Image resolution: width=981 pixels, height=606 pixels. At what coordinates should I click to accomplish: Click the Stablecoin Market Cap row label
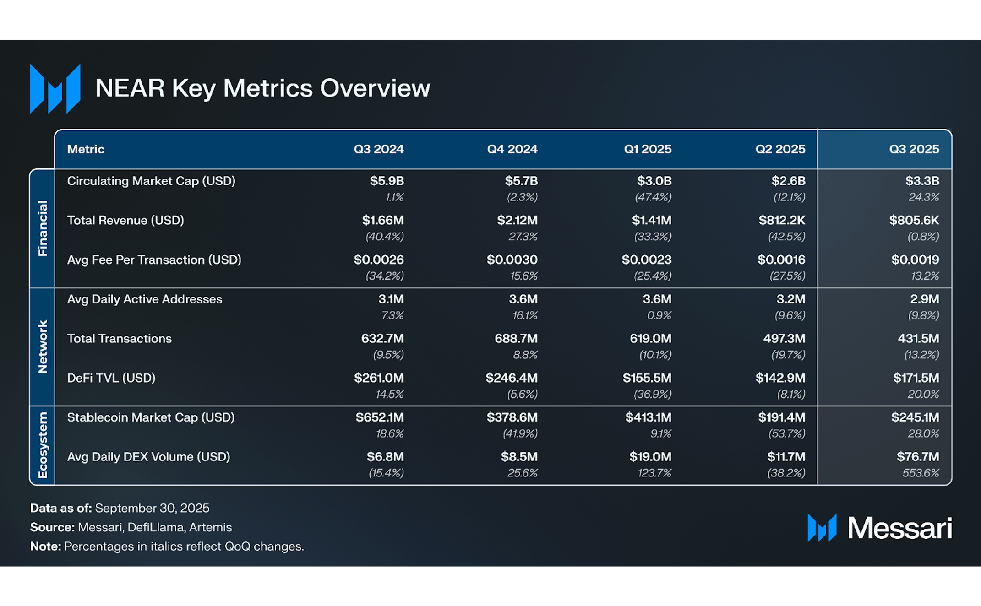pos(151,417)
